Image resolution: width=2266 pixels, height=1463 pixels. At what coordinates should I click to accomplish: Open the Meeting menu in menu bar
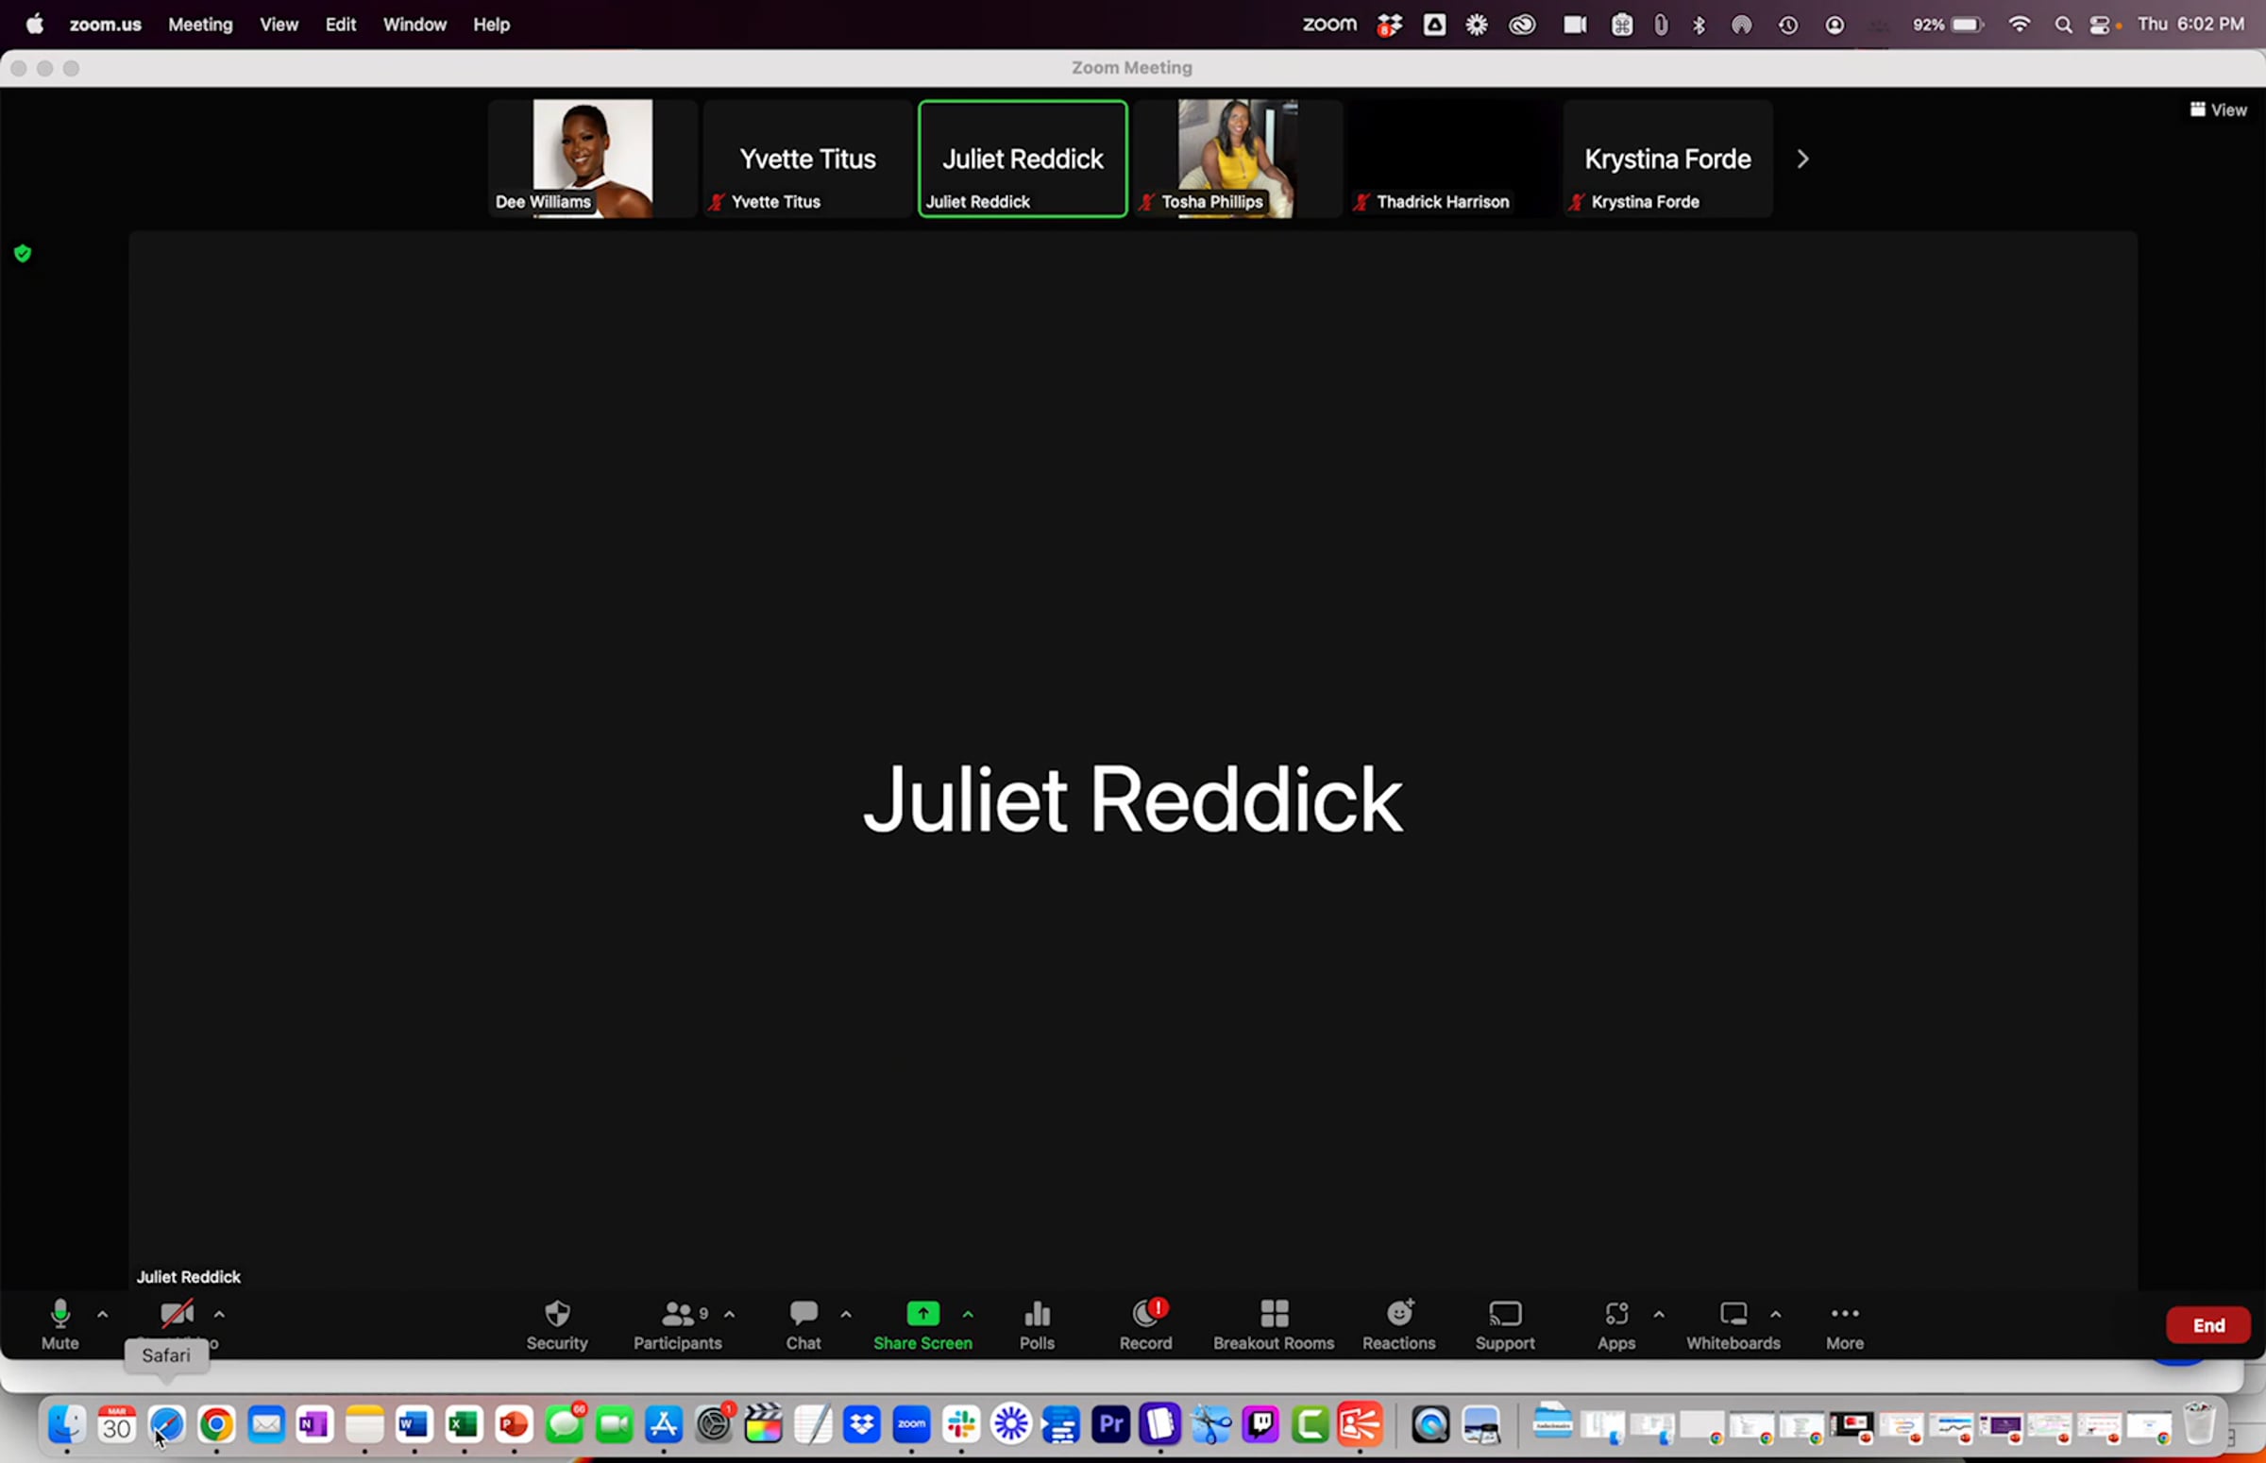click(200, 25)
